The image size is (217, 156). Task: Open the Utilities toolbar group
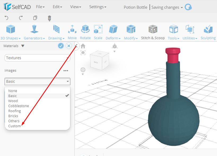tap(190, 32)
